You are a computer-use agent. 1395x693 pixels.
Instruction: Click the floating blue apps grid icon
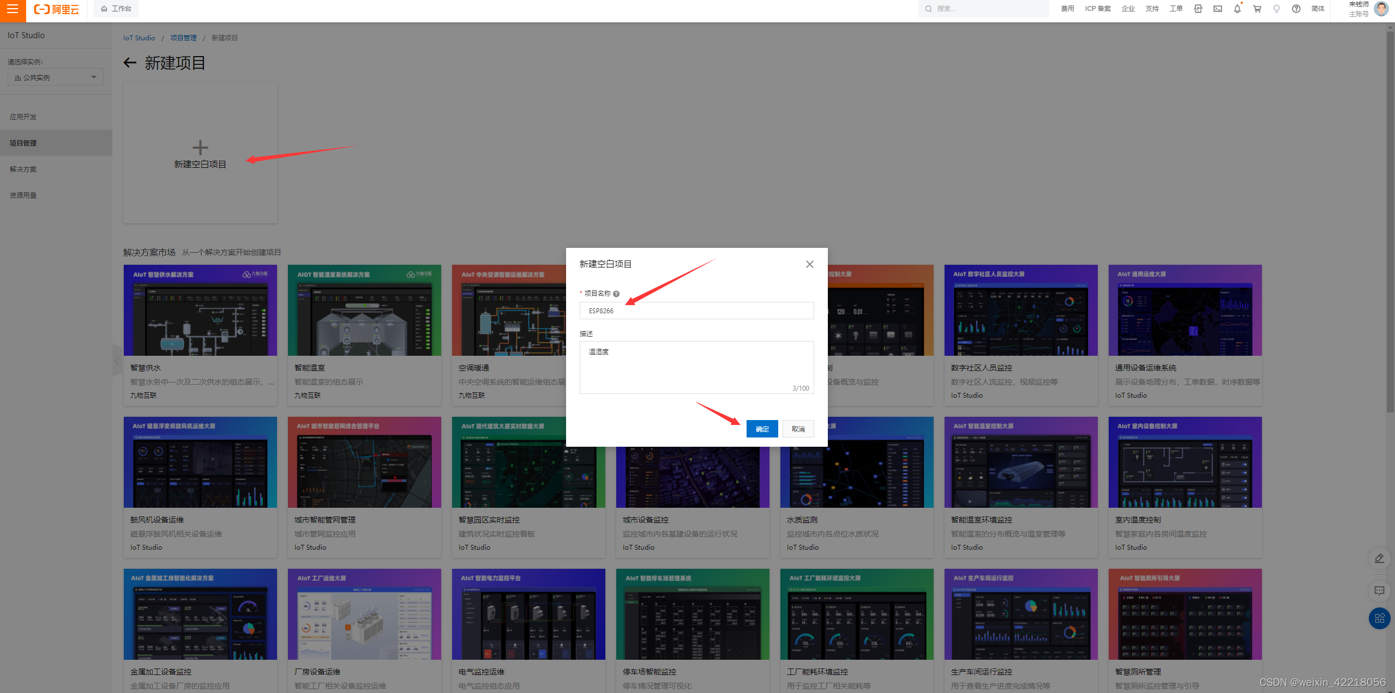[1379, 618]
